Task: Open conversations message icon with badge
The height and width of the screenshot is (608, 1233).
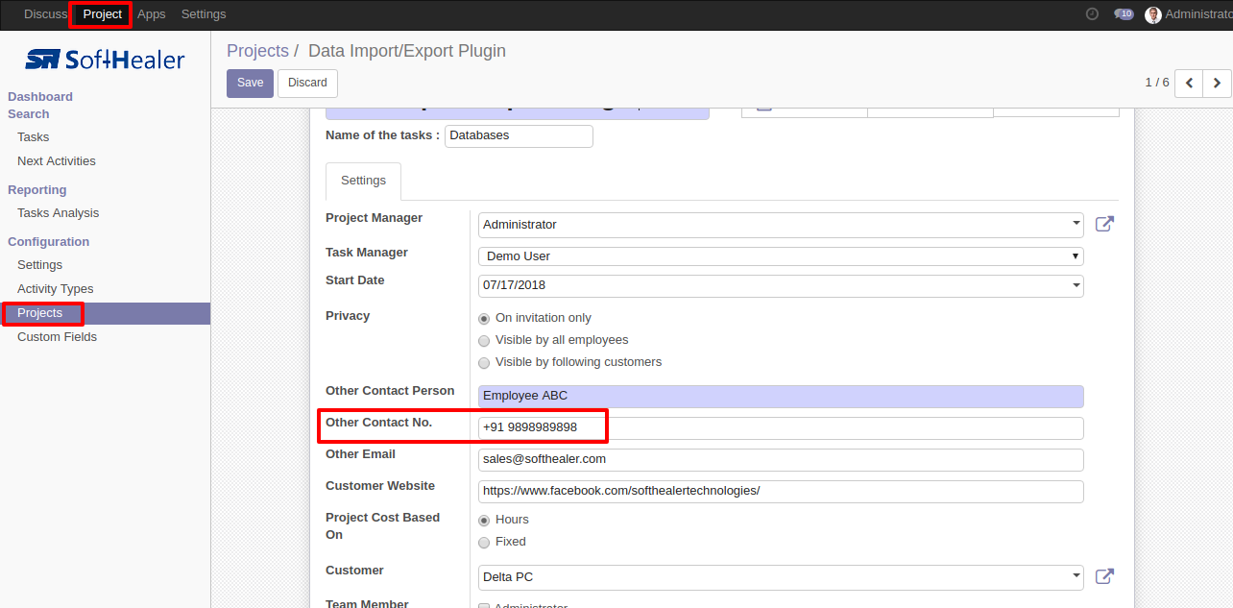Action: click(x=1124, y=14)
